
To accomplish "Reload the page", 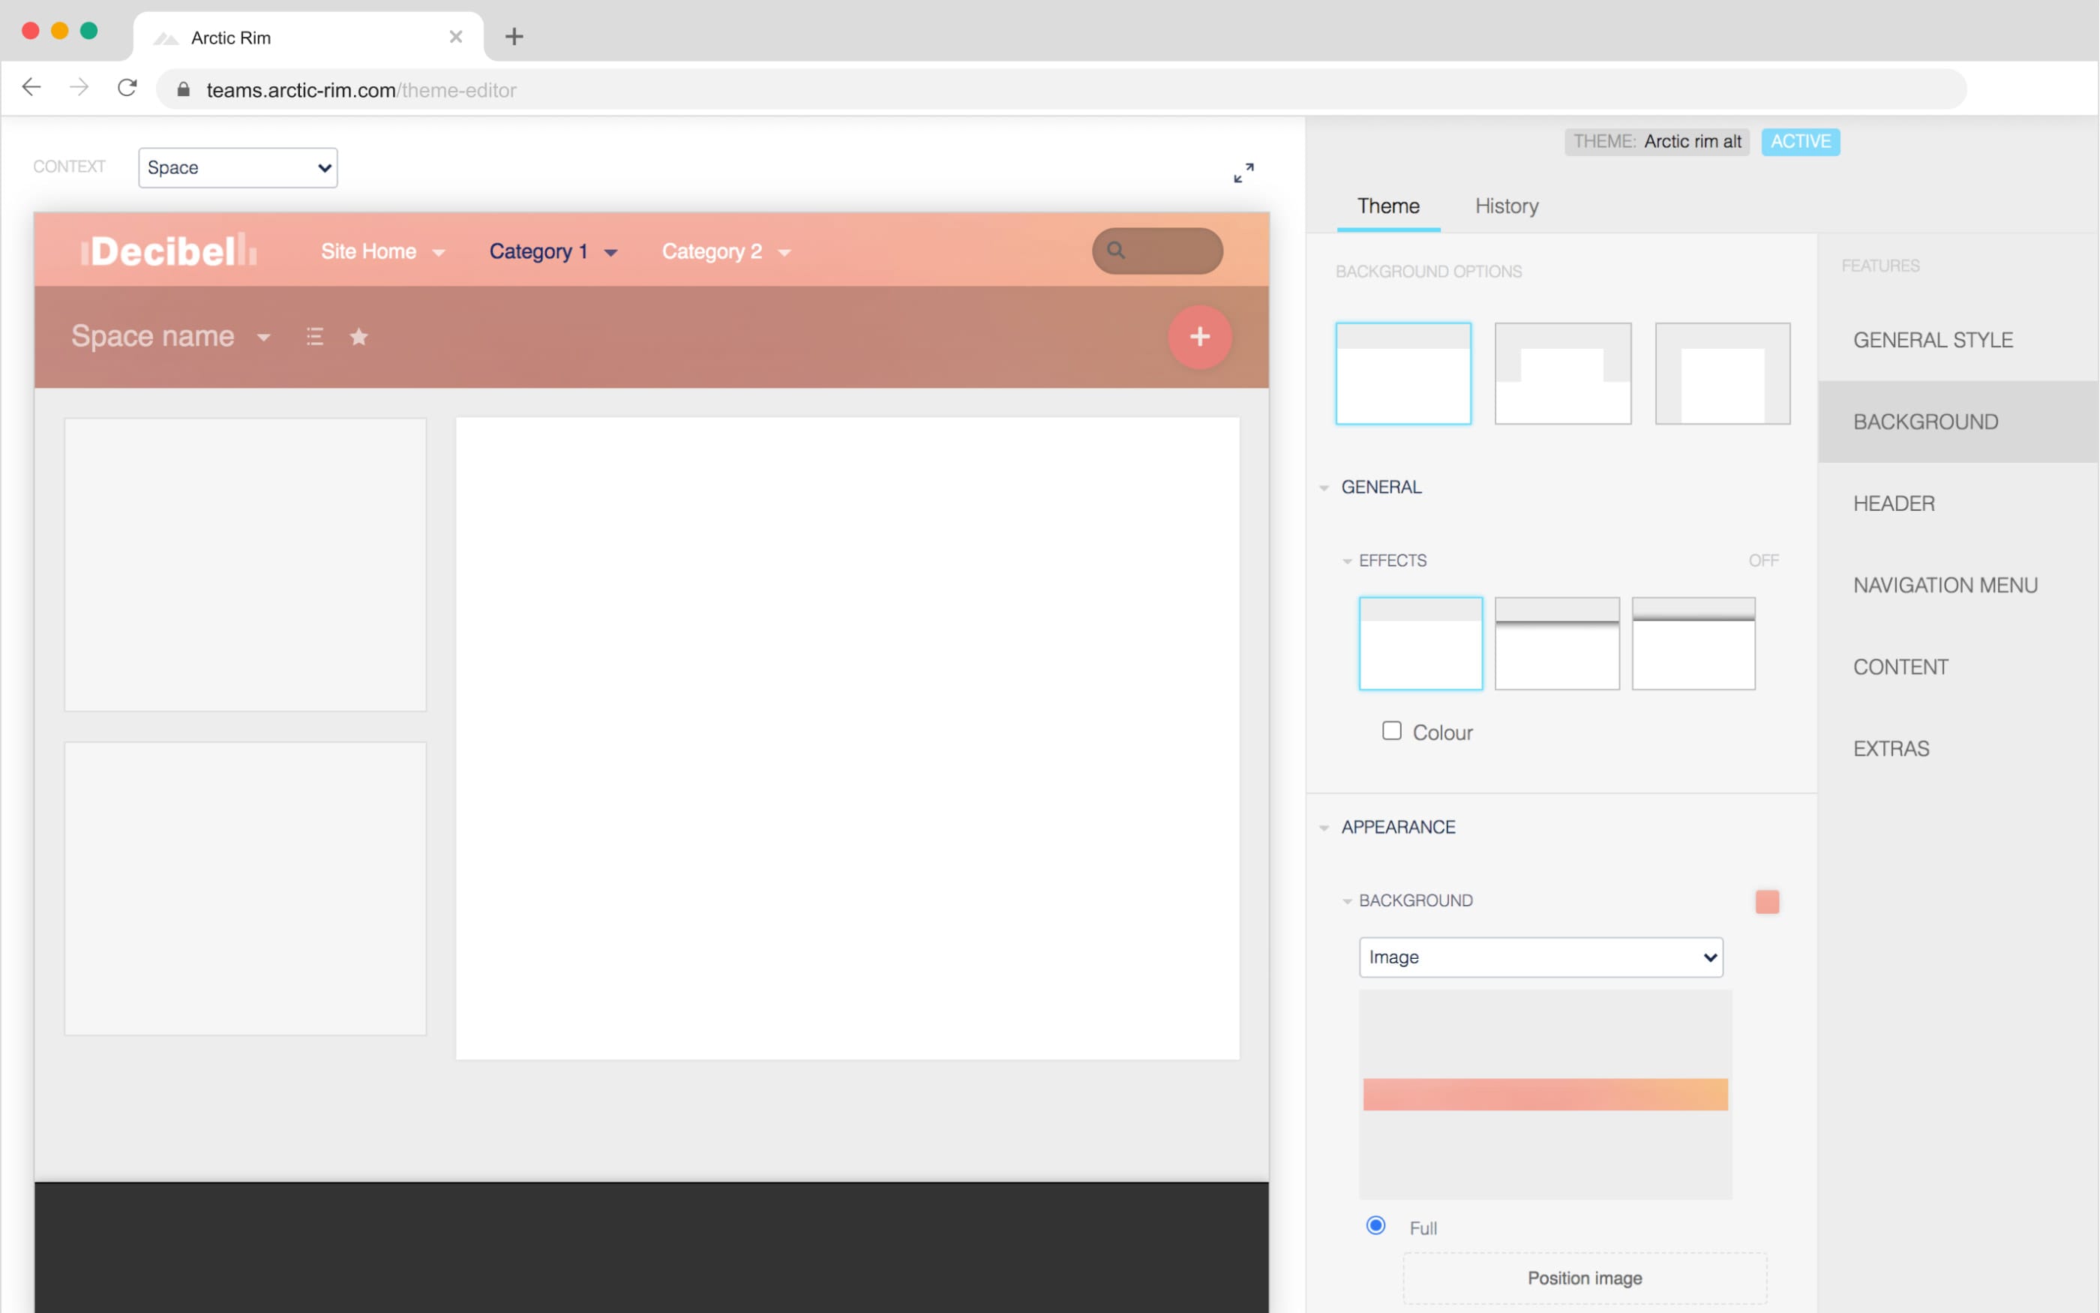I will click(127, 88).
